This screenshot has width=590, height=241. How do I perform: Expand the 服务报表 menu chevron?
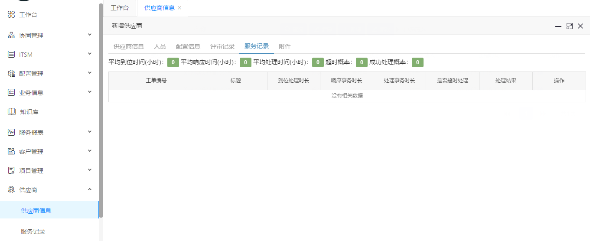[x=90, y=132]
